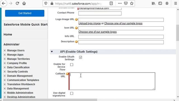Image resolution: width=179 pixels, height=101 pixels.
Task: Bookmark this page with the star
Action: click(x=132, y=3)
